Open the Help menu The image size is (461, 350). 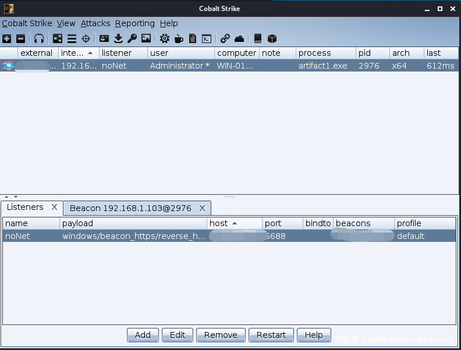(169, 23)
